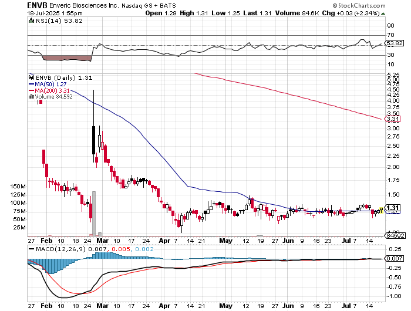Viewport: 411px width, 311px height.
Task: Click the Open 1.29 value in header
Action: (161, 13)
